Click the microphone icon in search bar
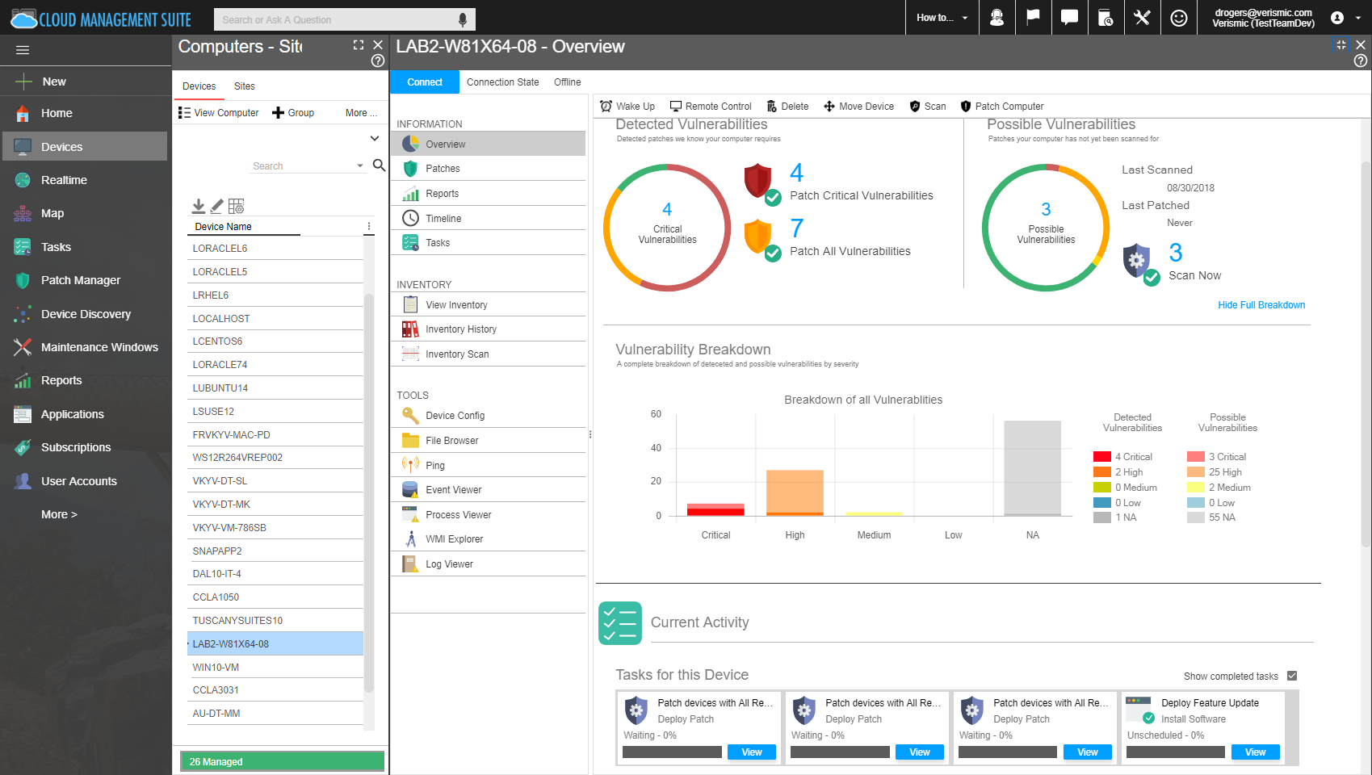The image size is (1372, 775). point(463,19)
